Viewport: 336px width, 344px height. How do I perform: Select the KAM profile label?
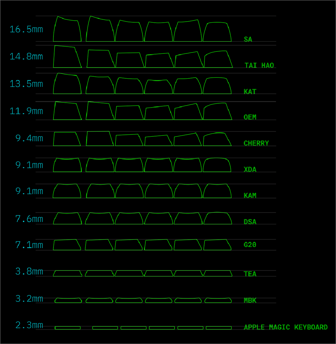point(250,195)
